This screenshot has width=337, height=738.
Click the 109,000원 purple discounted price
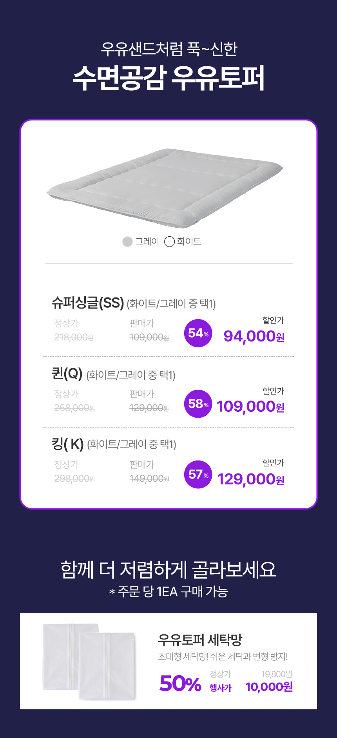[x=250, y=407]
